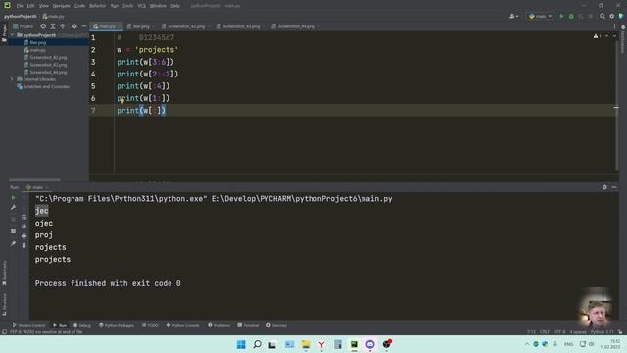Switch to Screenshot_42.png editor tab
This screenshot has width=627, height=353.
tap(186, 26)
